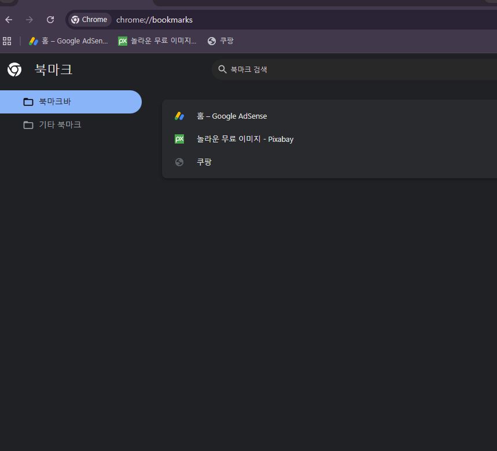The image size is (497, 451).
Task: Click the 북마크 page heading
Action: tap(54, 69)
